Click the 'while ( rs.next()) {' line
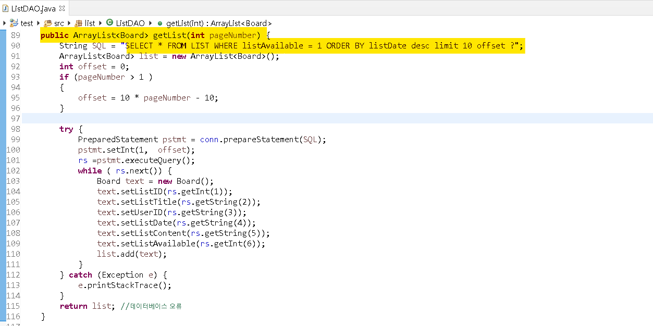 pos(125,170)
